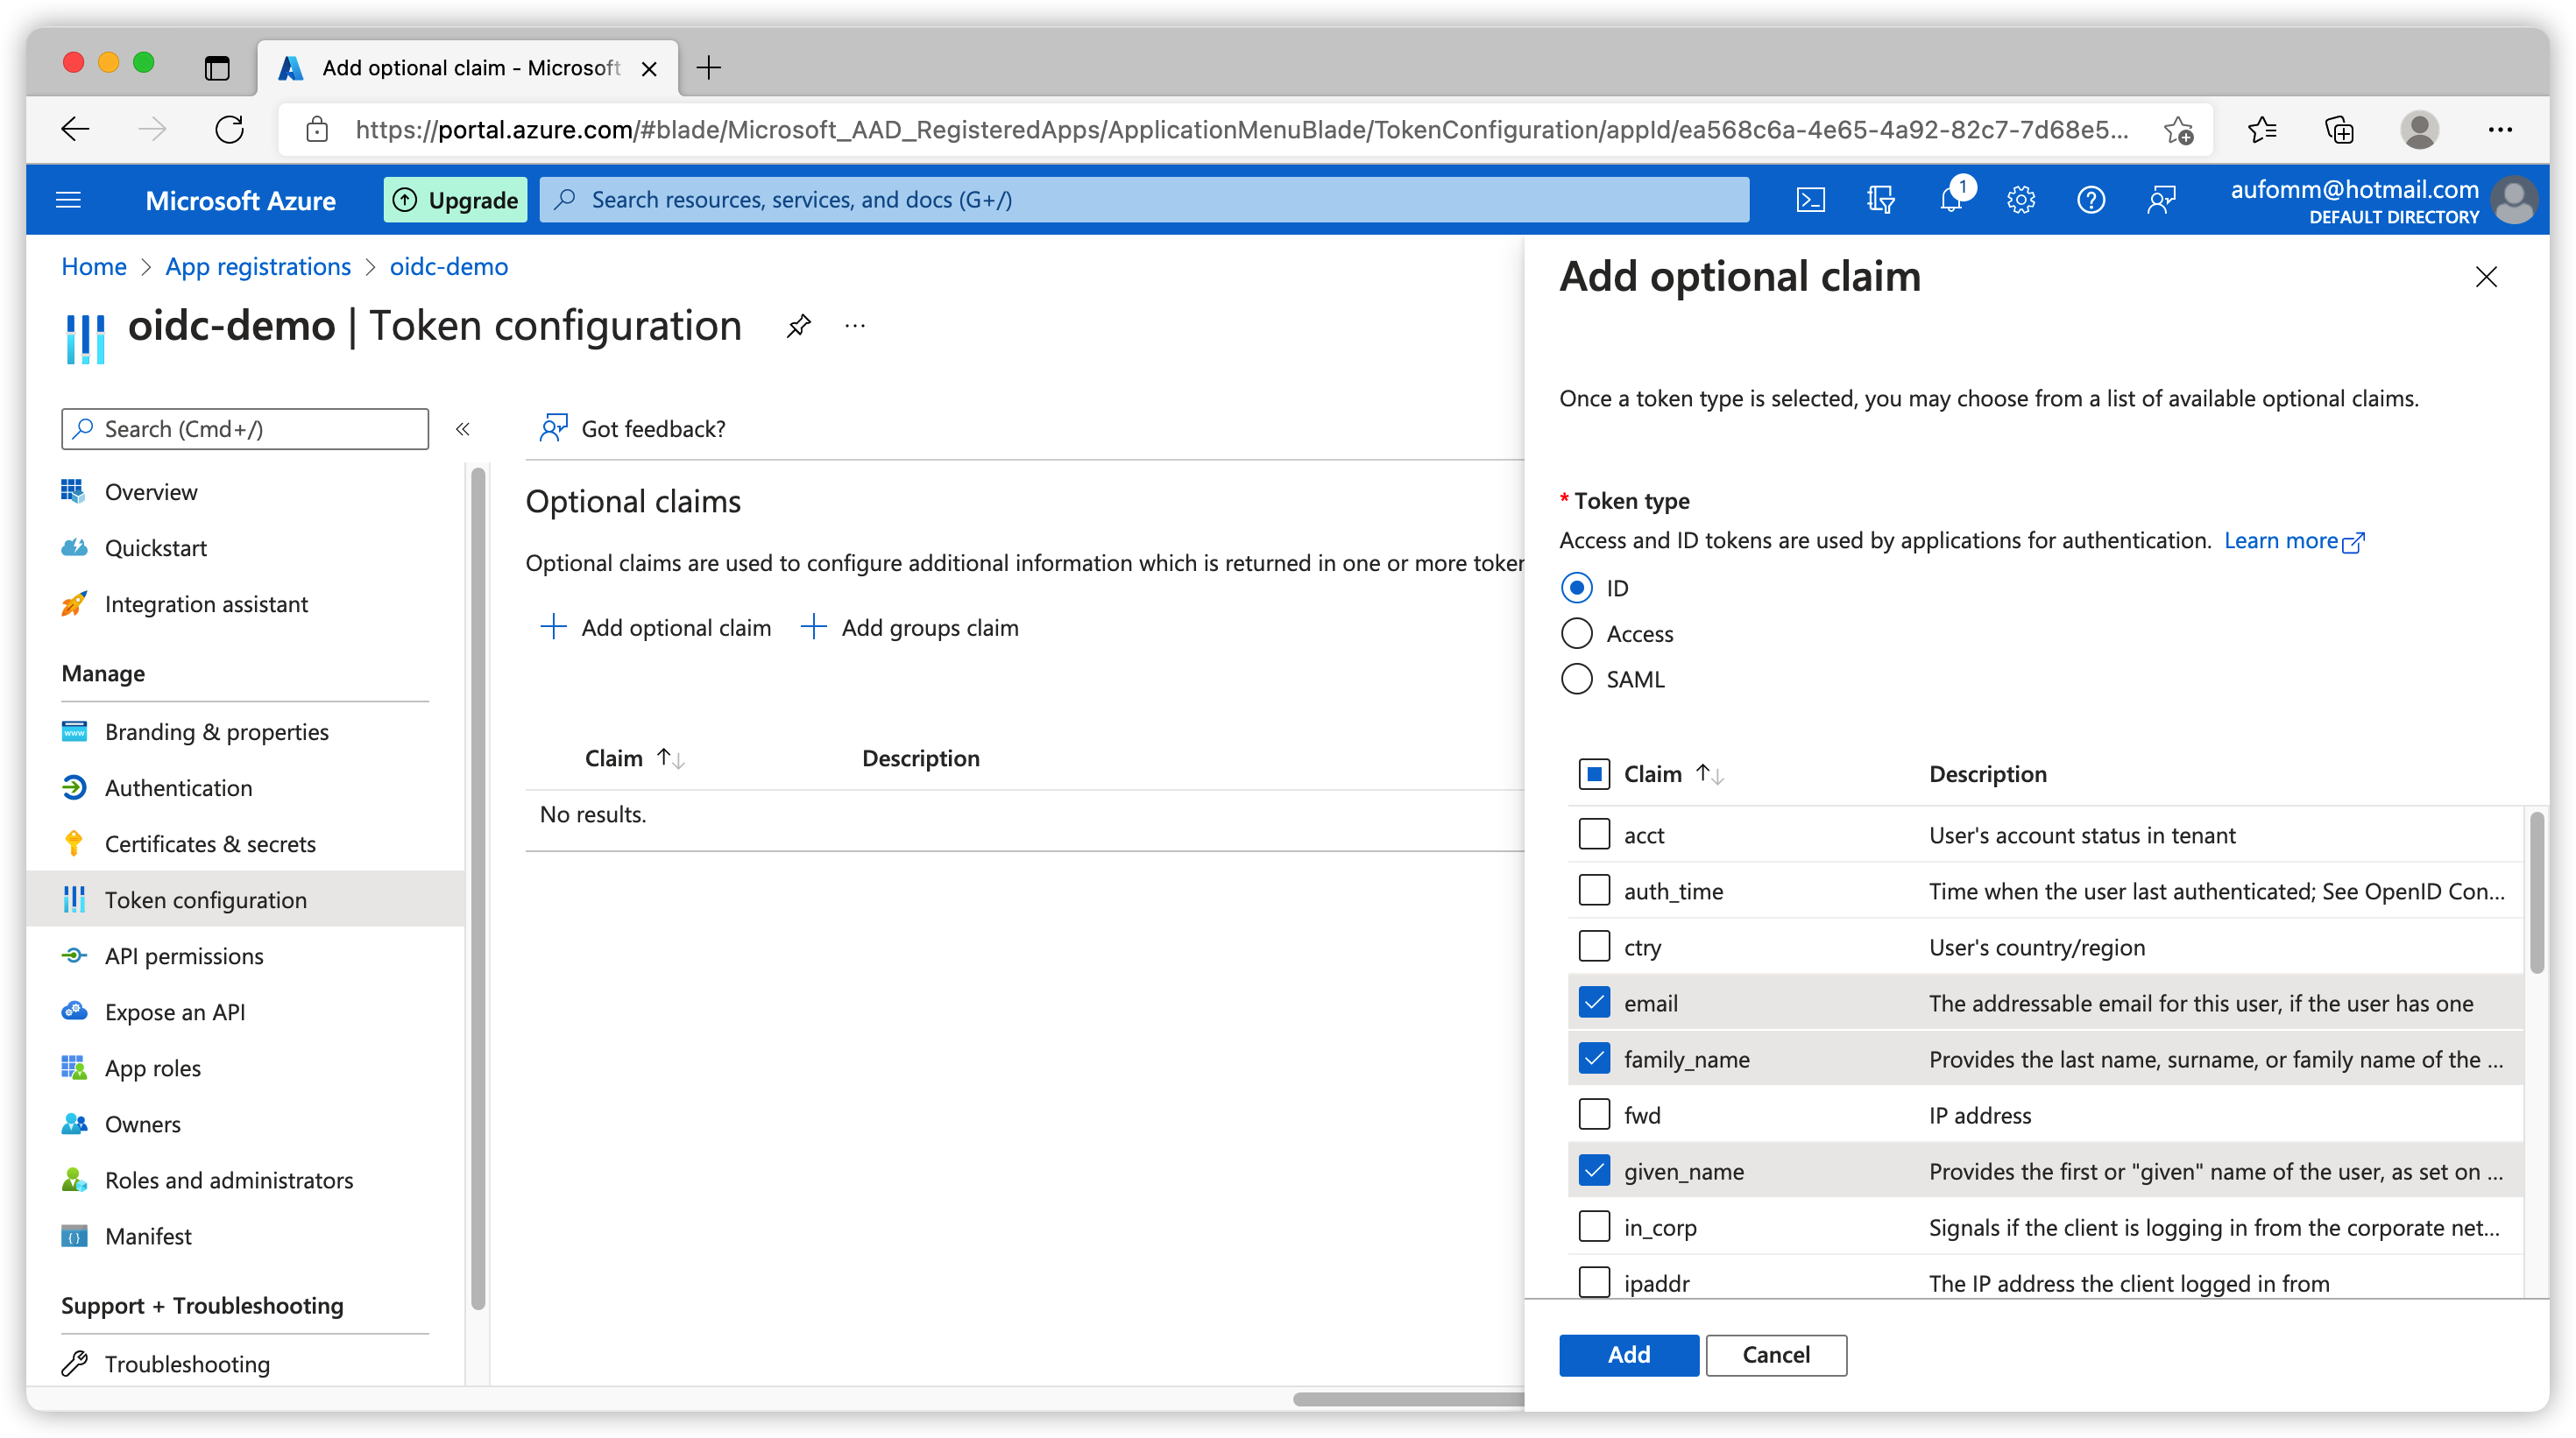
Task: Select the Access token type radio
Action: [x=1577, y=633]
